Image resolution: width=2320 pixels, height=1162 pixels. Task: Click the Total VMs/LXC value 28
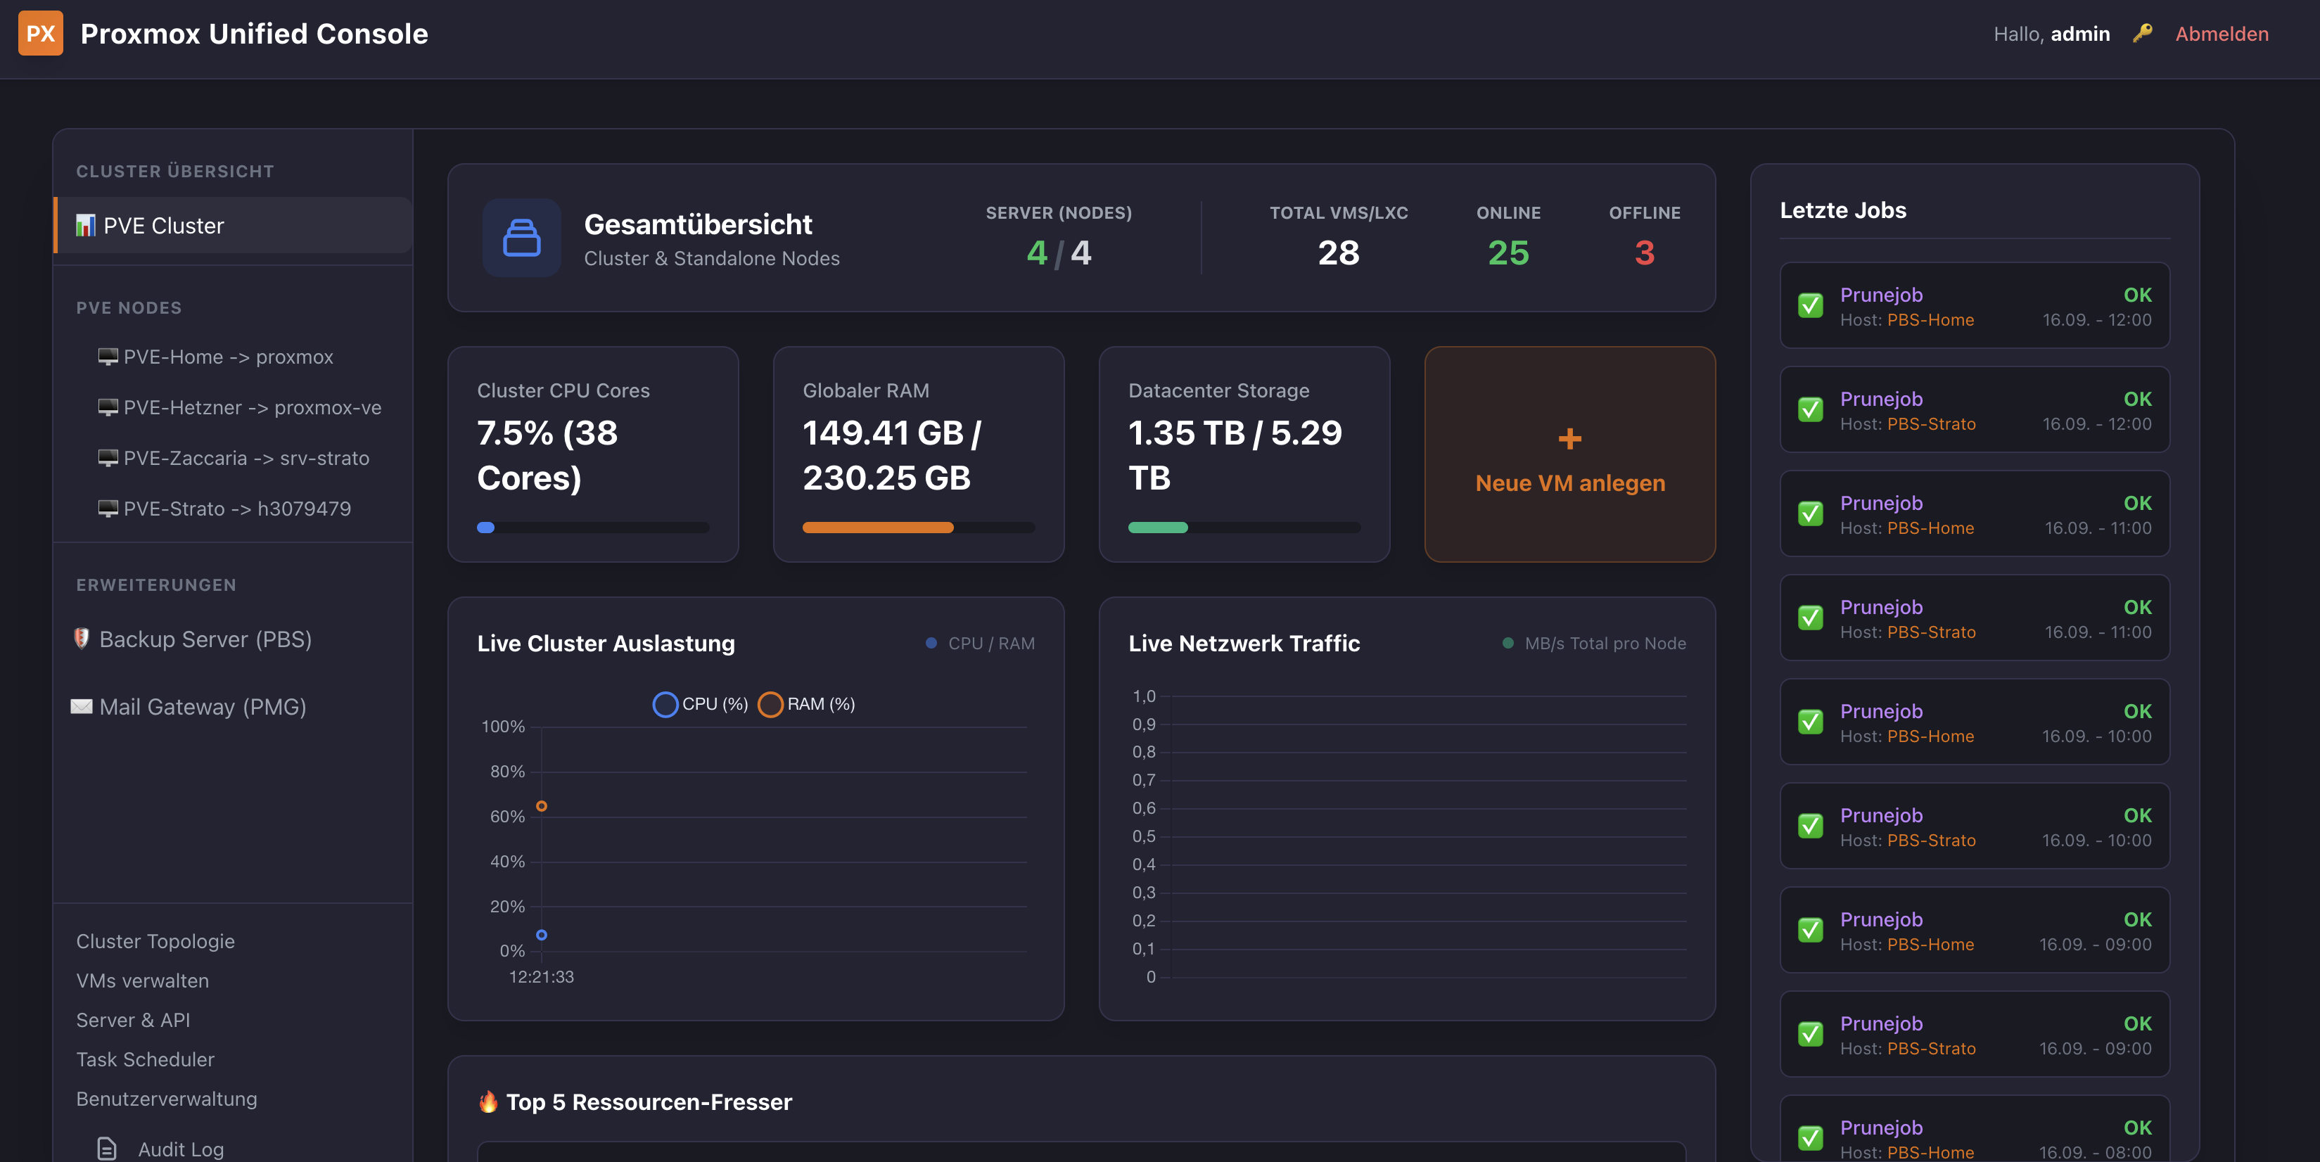pos(1338,253)
